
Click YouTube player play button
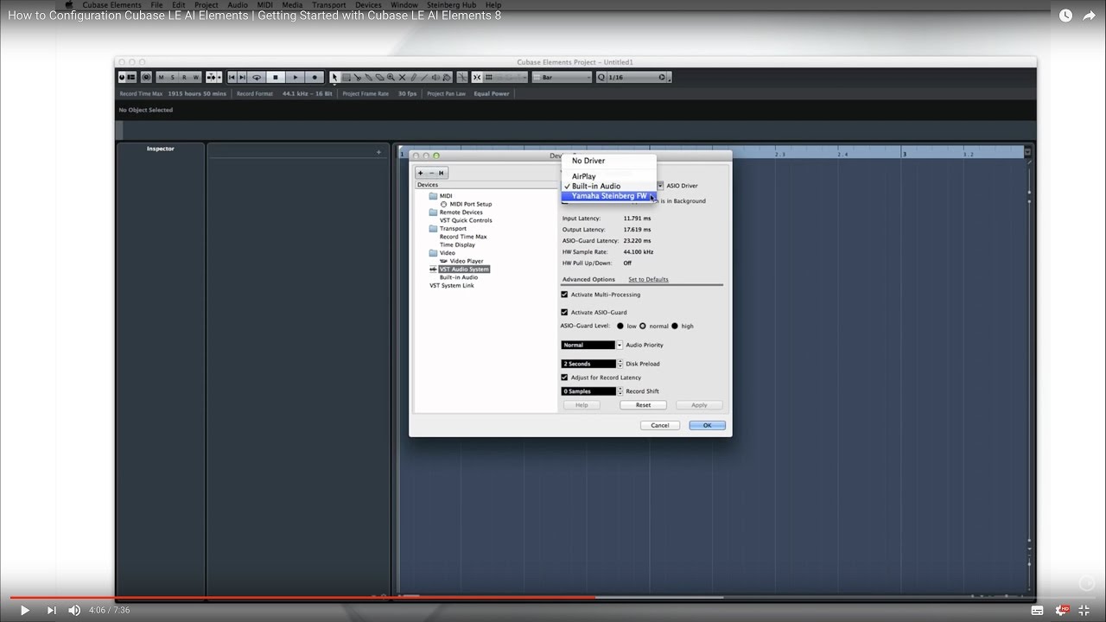tap(24, 610)
